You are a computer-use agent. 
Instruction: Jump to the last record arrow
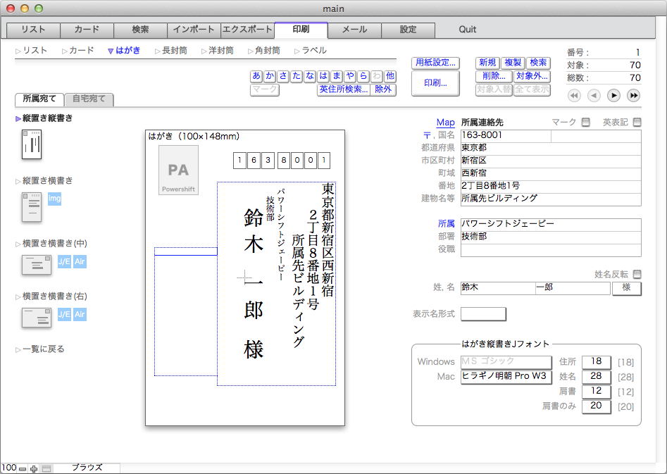(633, 95)
